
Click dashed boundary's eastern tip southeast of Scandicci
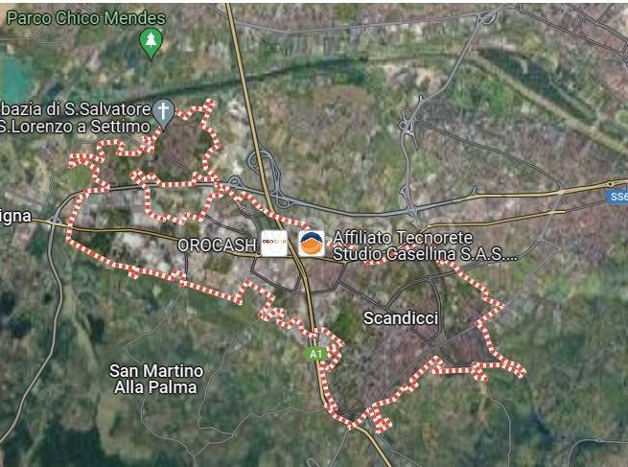[x=520, y=371]
